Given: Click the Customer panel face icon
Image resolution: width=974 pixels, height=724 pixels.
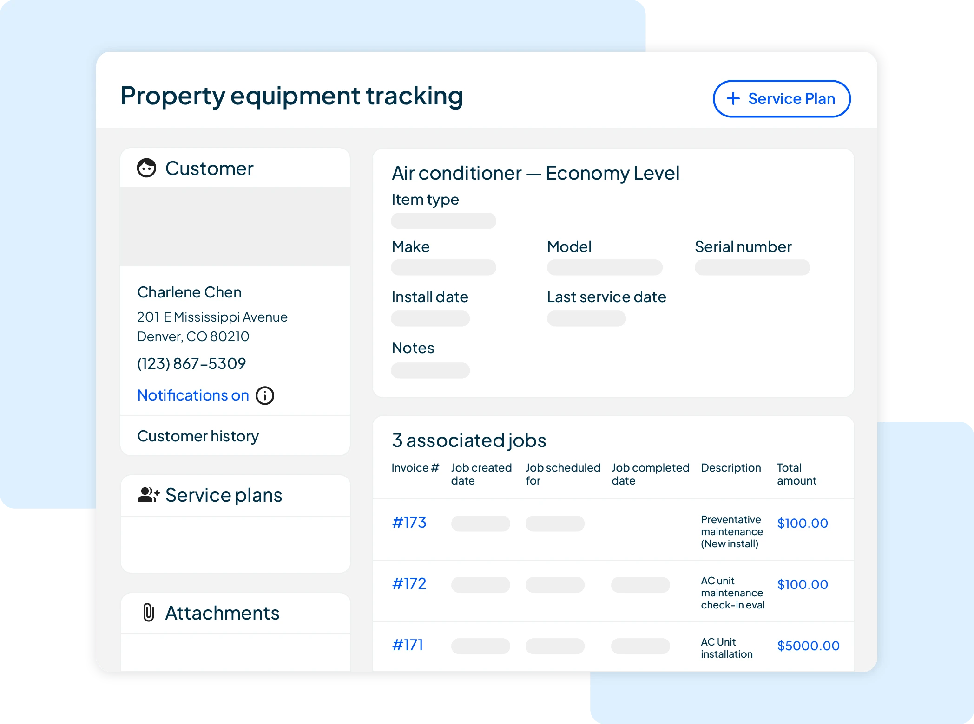Looking at the screenshot, I should click(147, 168).
